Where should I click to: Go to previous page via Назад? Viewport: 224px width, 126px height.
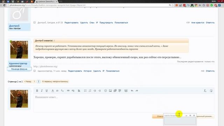point(28,82)
